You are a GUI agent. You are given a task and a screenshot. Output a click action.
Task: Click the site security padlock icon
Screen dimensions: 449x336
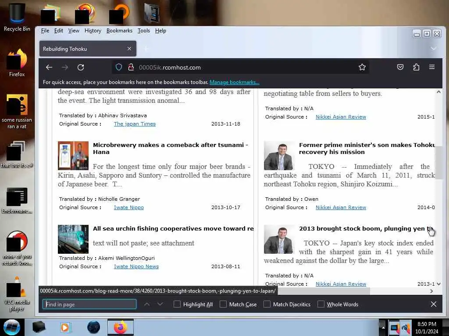point(131,67)
